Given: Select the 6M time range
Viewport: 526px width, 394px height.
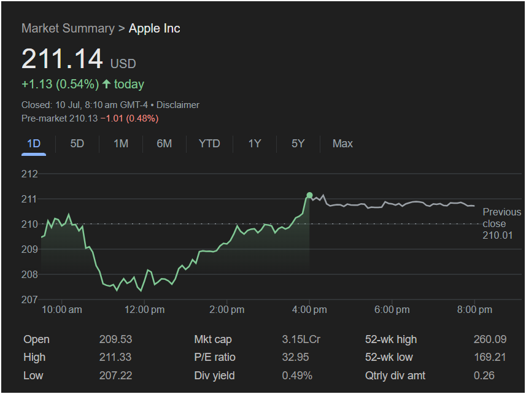Looking at the screenshot, I should (x=164, y=144).
